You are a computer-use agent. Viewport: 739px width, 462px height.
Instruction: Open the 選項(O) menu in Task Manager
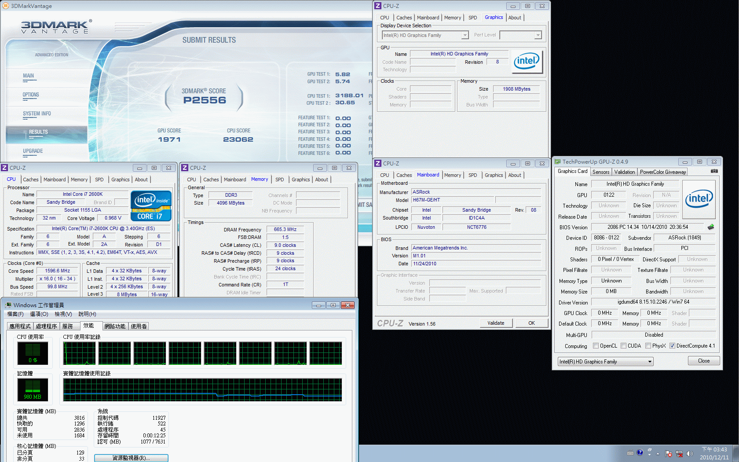[39, 314]
